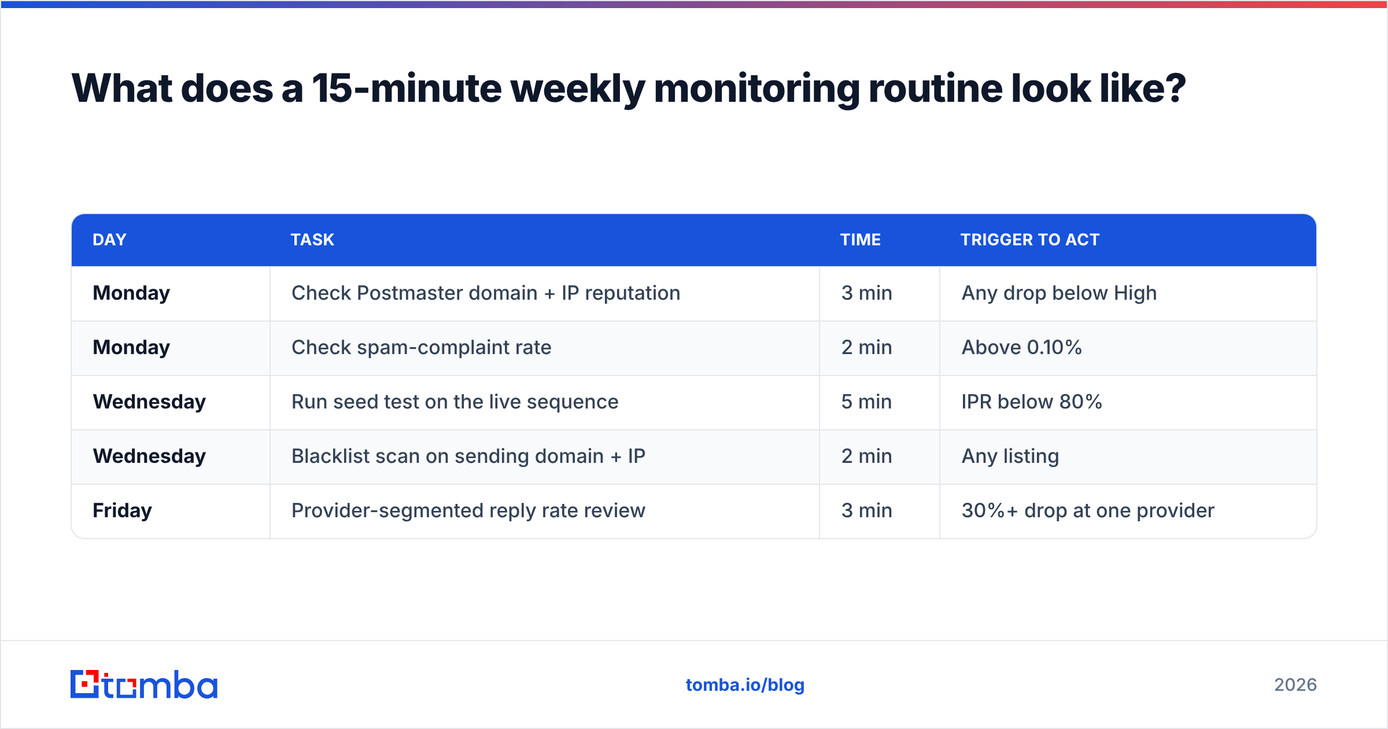The image size is (1388, 729).
Task: Click the '5 min' time cell
Action: tap(880, 402)
